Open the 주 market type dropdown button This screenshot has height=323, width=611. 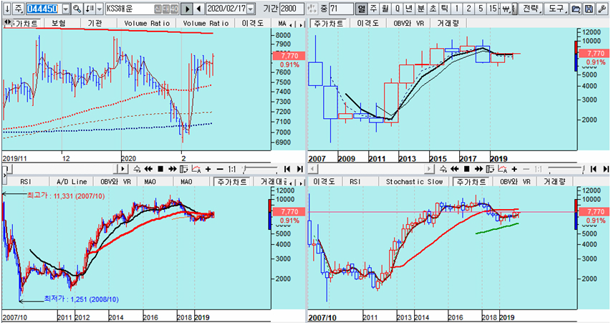point(19,9)
